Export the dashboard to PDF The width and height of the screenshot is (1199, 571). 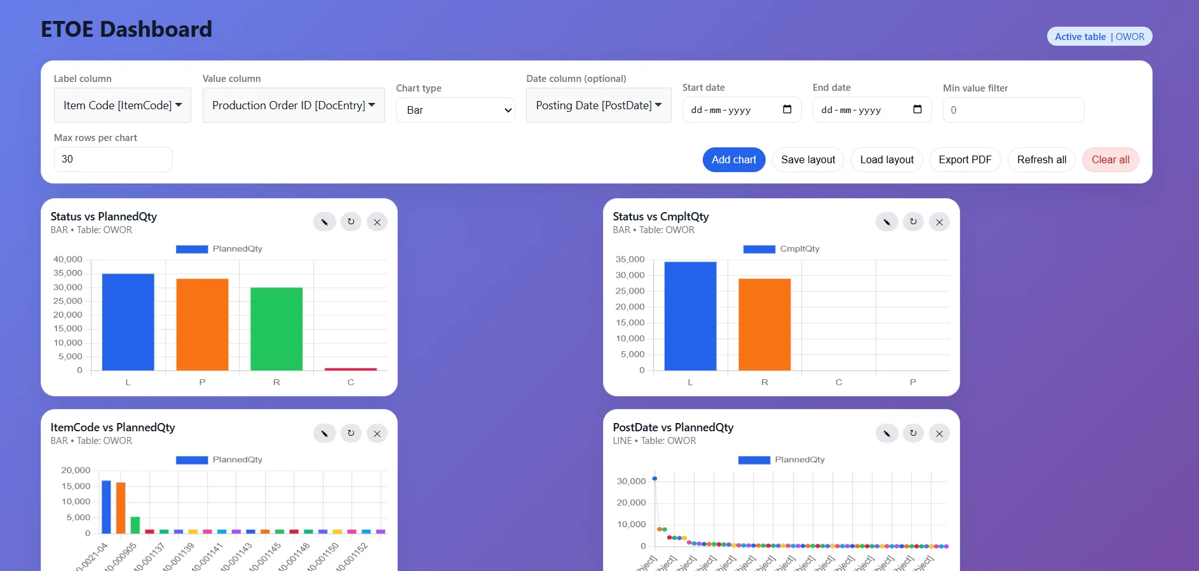(965, 160)
